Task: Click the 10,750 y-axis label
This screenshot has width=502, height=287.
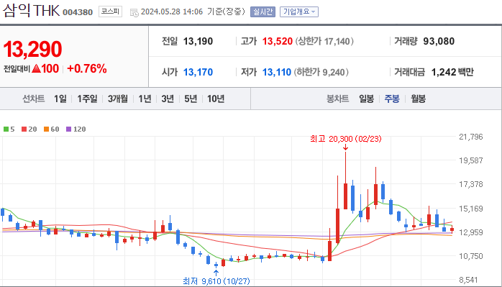Action: (471, 256)
